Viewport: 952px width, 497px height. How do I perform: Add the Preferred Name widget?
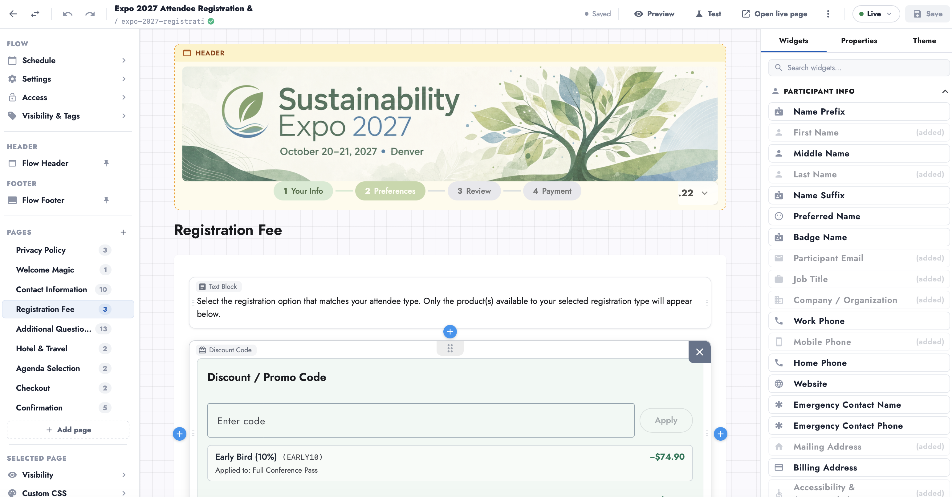pos(859,216)
